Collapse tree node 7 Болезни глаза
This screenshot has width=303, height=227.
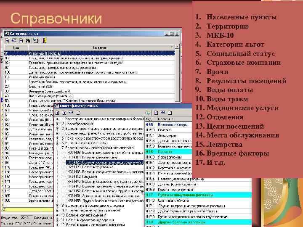pyautogui.click(x=57, y=148)
